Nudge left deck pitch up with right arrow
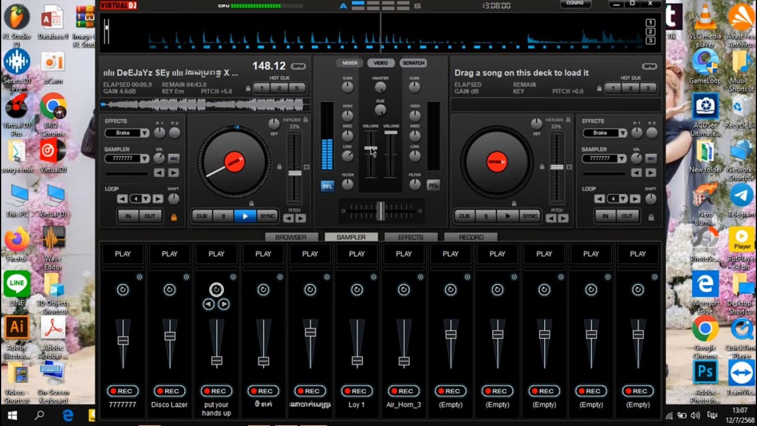This screenshot has height=426, width=757. [x=300, y=218]
